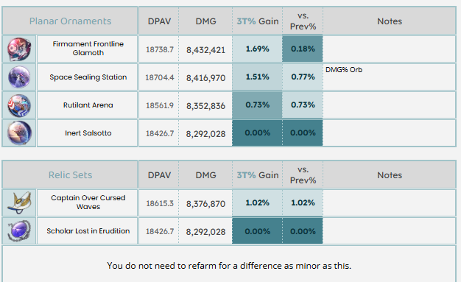Click the Captain Over Cursed Waves hat icon
Screen dimensions: 461x282
point(19,202)
